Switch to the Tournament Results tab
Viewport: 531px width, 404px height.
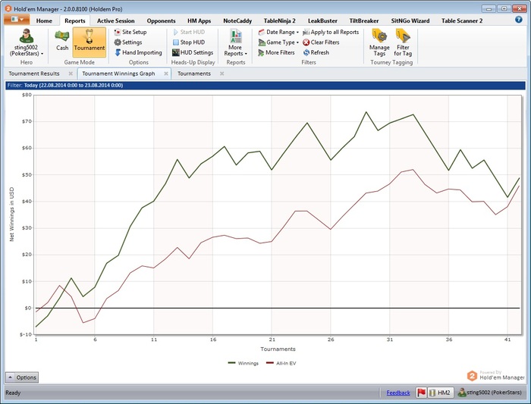[34, 74]
